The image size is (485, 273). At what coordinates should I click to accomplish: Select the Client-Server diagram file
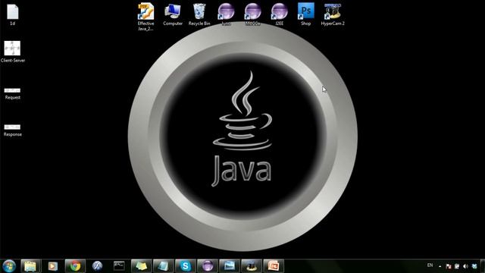point(13,52)
